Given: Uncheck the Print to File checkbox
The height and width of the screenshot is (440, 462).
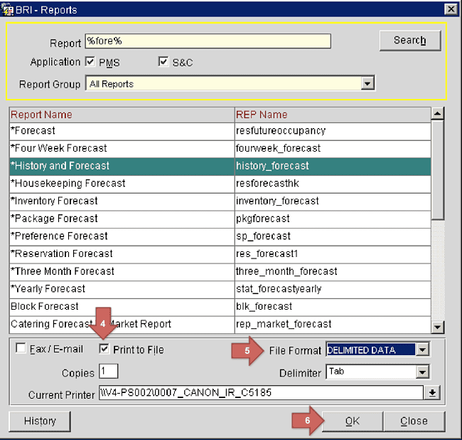Looking at the screenshot, I should coord(104,349).
